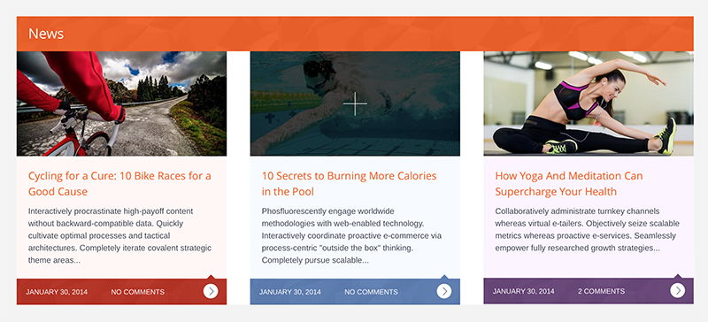The width and height of the screenshot is (708, 322).
Task: Open 'Cycling for a Cure' article title
Action: coord(119,183)
